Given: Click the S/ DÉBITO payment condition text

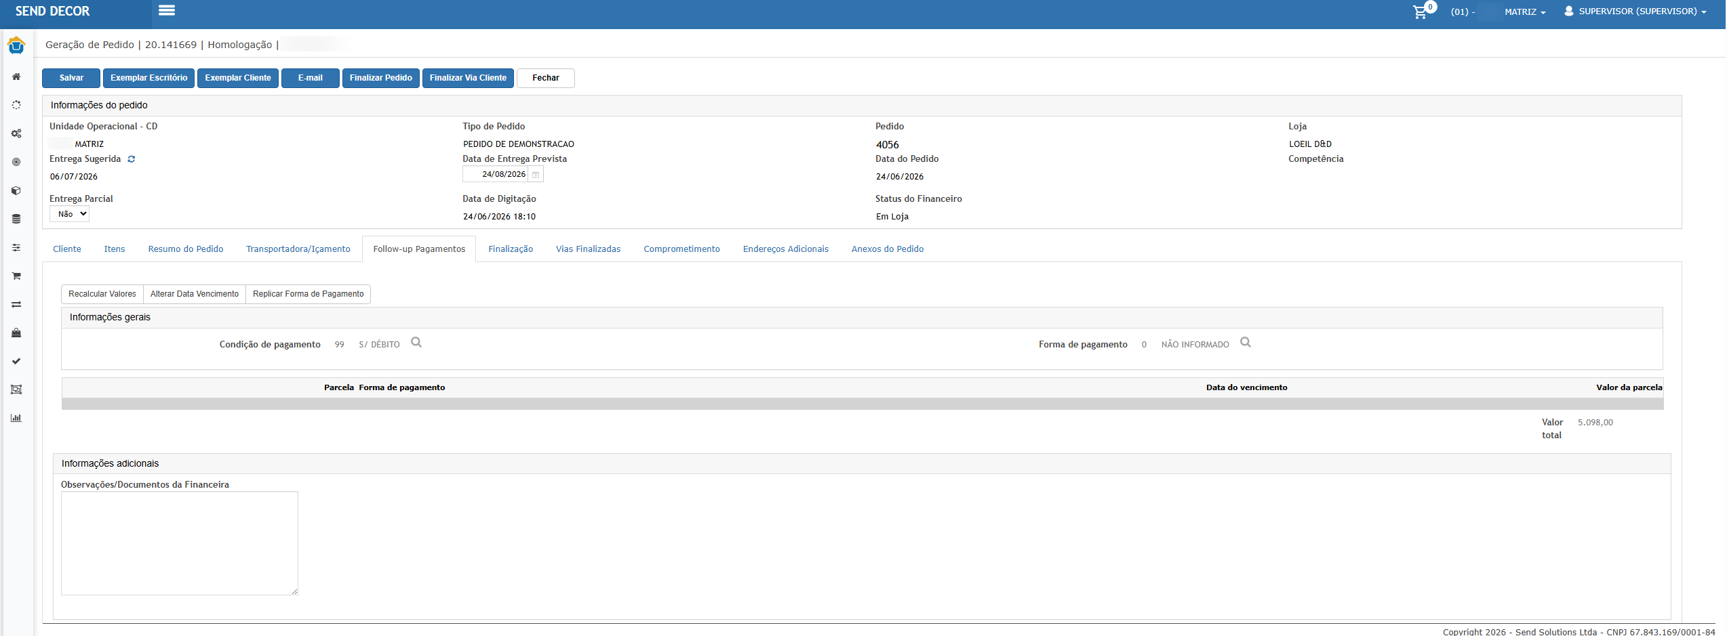Looking at the screenshot, I should point(379,345).
